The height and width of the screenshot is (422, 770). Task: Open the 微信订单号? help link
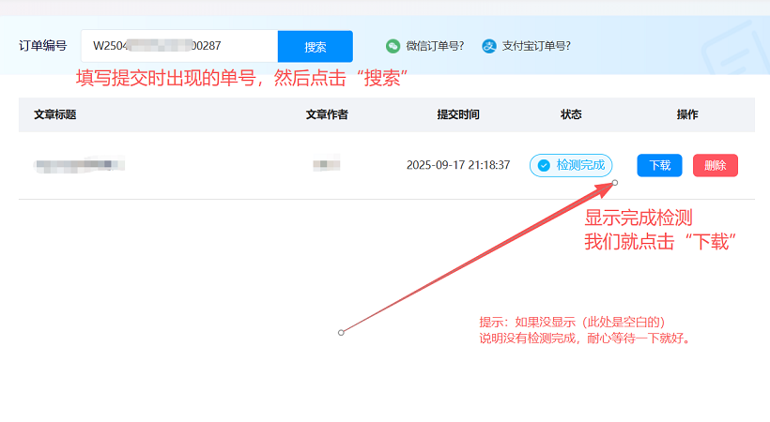pos(435,46)
